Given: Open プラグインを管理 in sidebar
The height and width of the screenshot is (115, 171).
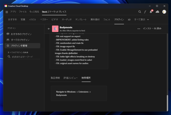Looking at the screenshot, I should pyautogui.click(x=22, y=46).
